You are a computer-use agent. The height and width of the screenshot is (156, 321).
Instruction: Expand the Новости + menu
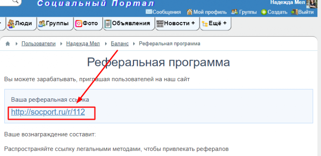point(177,24)
